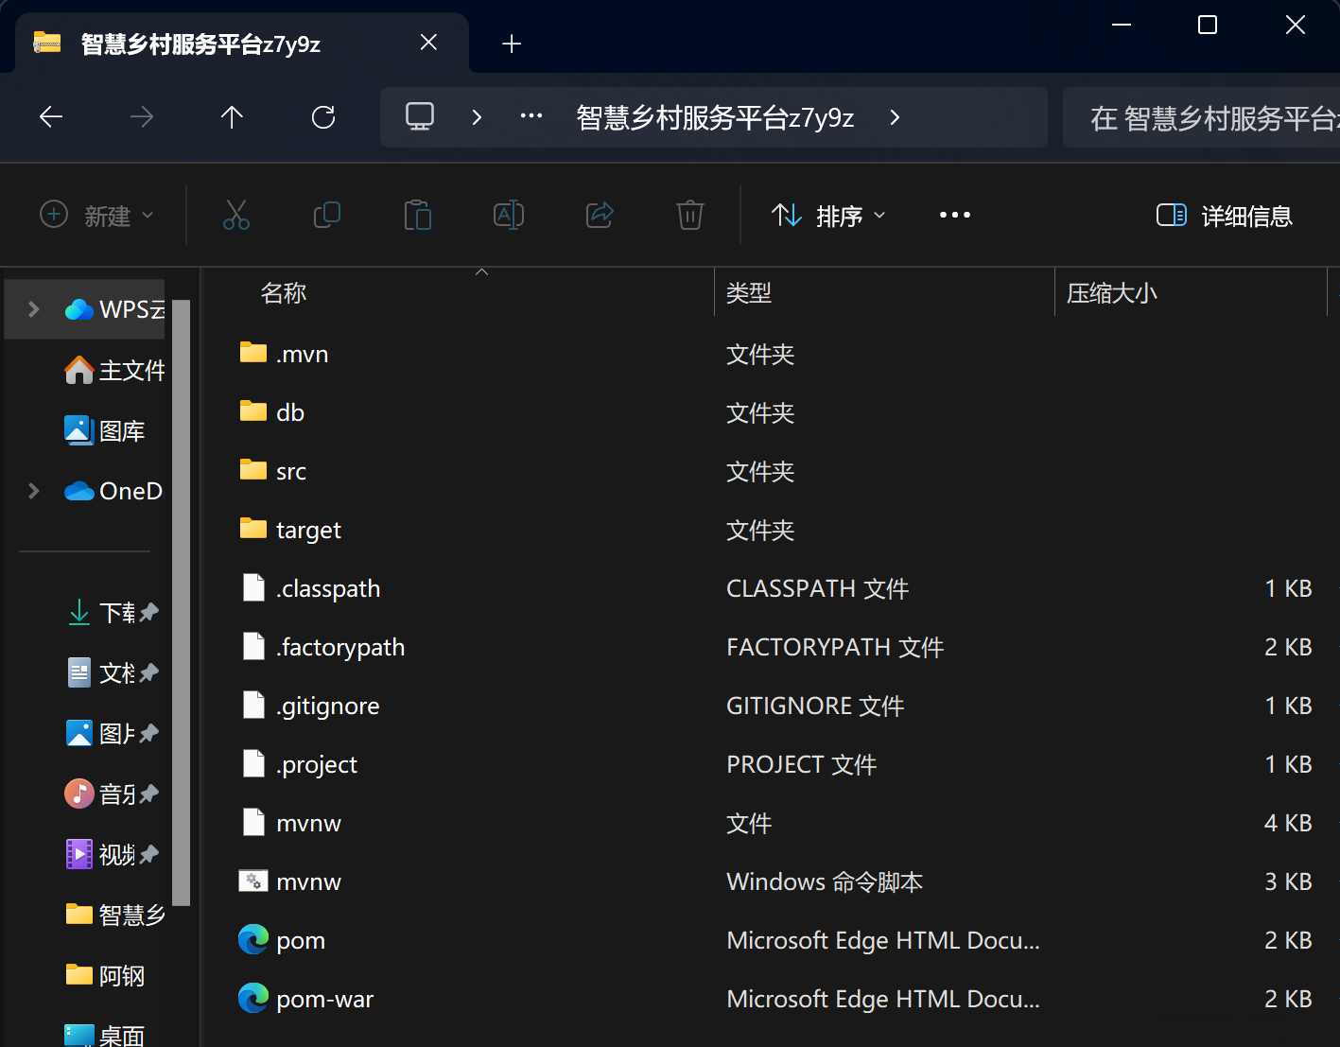
Task: Sort by the 压缩大小 column header
Action: tap(1112, 293)
